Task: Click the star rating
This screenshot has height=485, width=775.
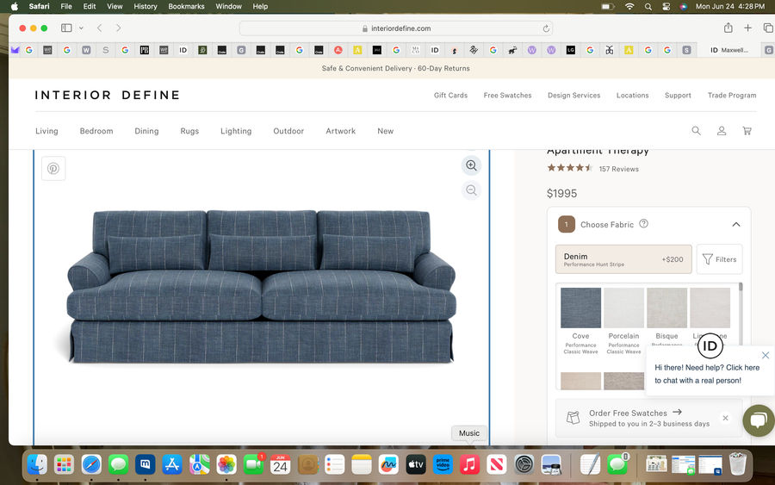Action: pos(569,168)
